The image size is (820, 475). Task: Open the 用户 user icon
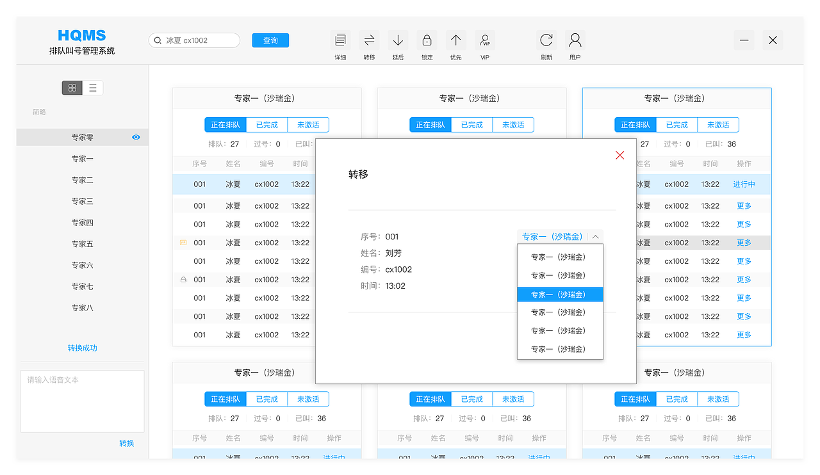(575, 40)
